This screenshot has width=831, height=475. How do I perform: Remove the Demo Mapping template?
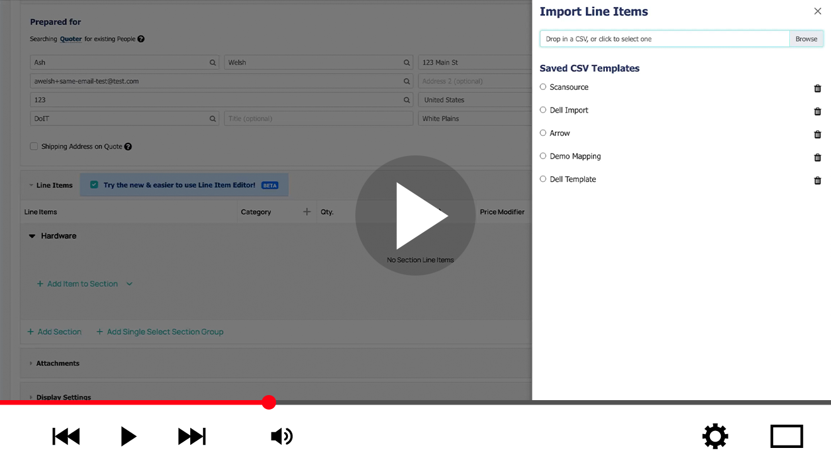pos(817,157)
